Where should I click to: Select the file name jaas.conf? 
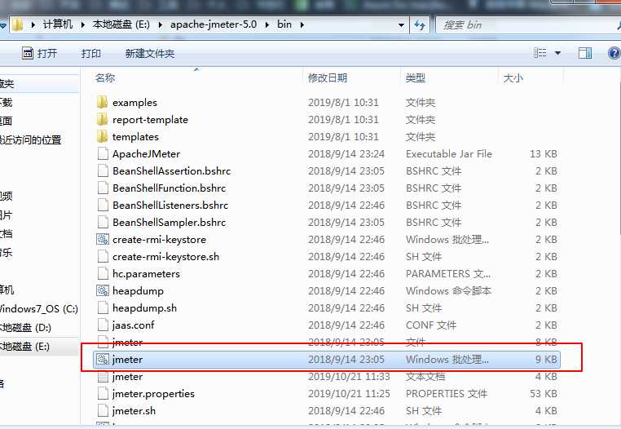133,325
